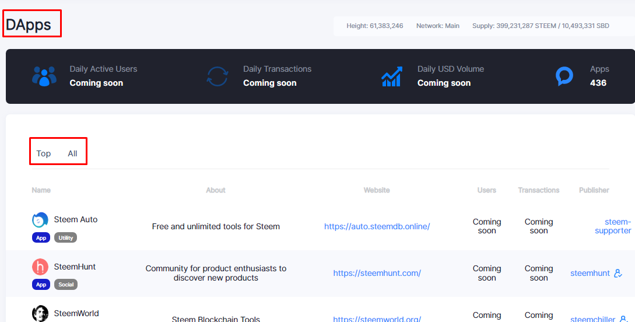
Task: Click the Transactions column header
Action: (x=539, y=190)
